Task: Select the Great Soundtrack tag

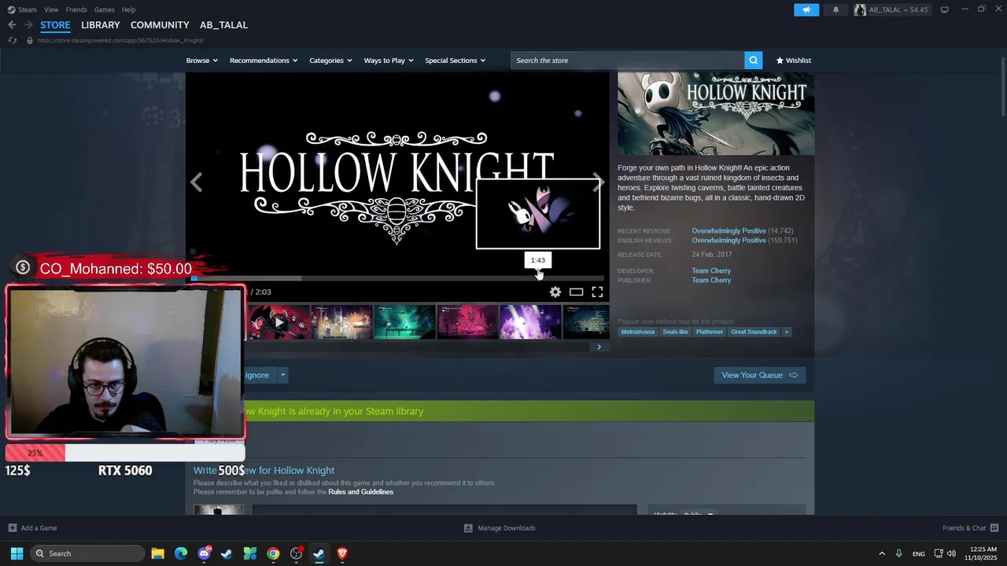Action: point(754,332)
